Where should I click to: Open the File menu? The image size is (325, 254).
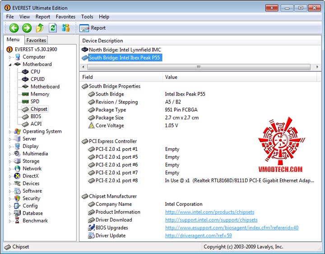tap(10, 17)
